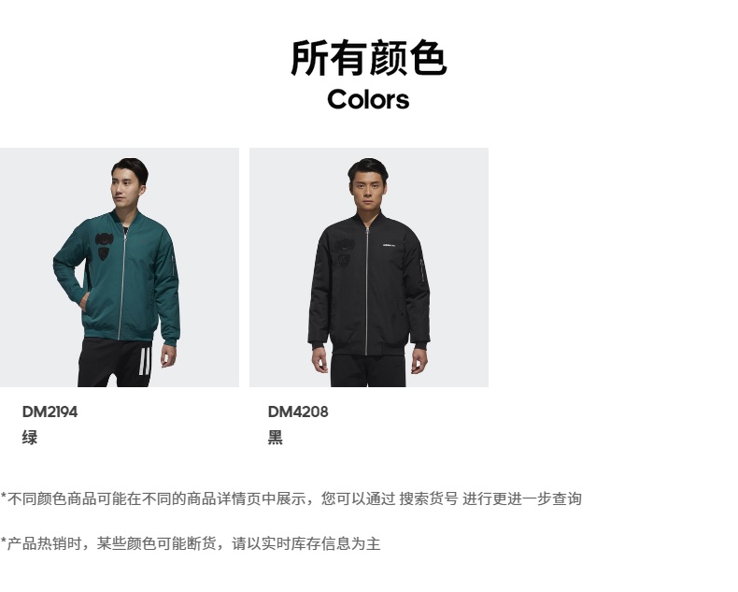Click the 产品热销时 stock notice
Viewport: 738px width, 592px height.
(x=191, y=543)
